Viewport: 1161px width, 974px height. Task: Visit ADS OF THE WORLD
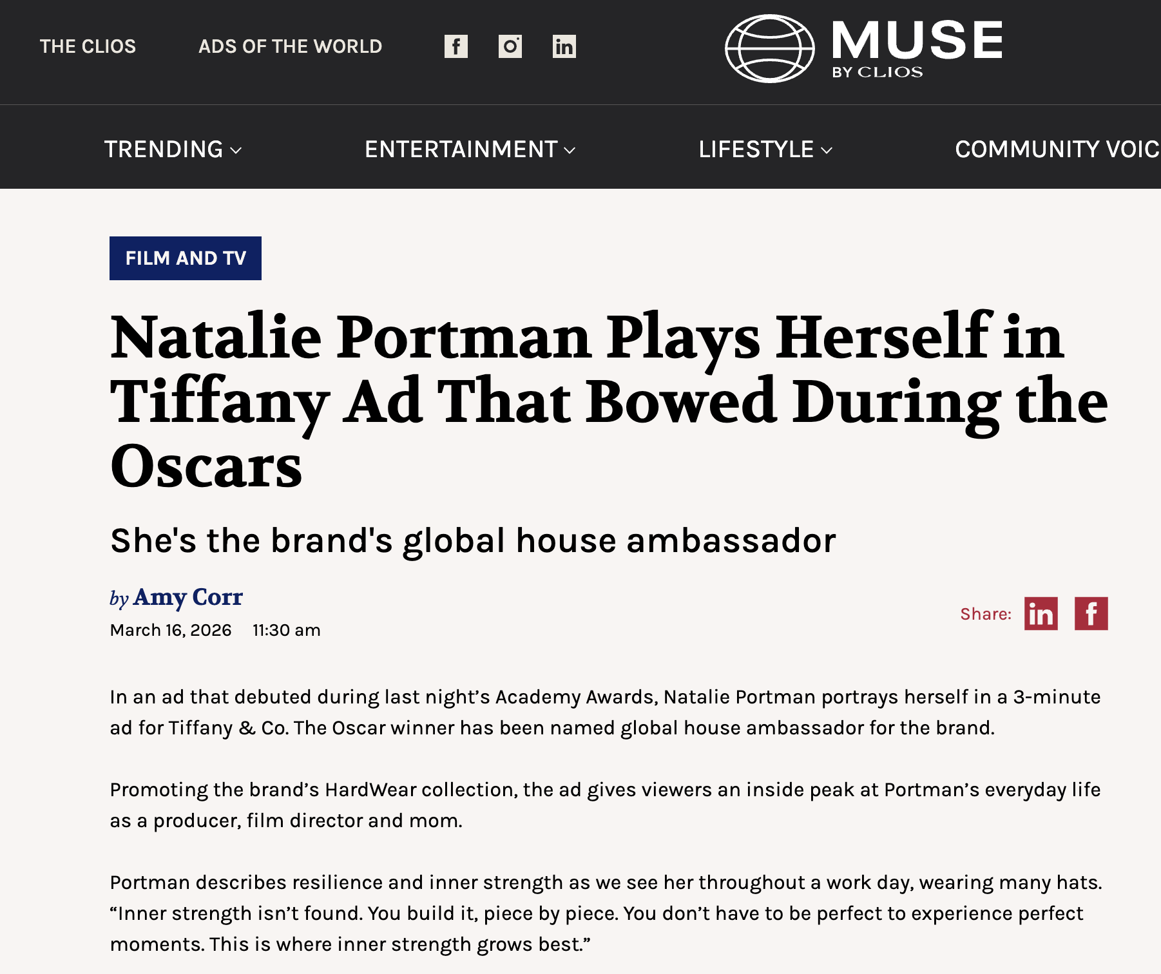click(x=290, y=46)
